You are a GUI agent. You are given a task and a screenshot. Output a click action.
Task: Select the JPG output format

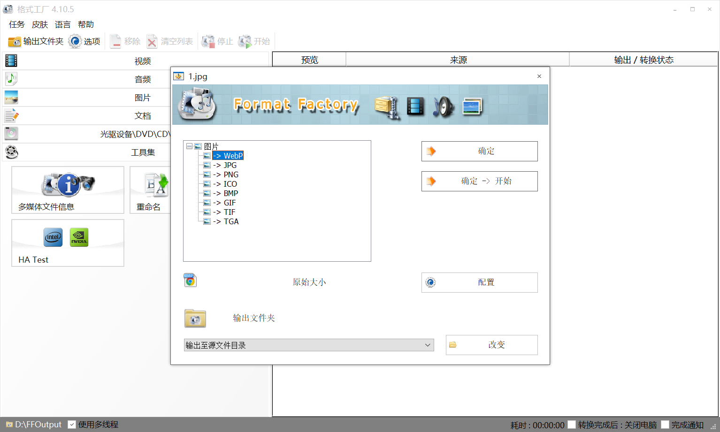(x=225, y=165)
